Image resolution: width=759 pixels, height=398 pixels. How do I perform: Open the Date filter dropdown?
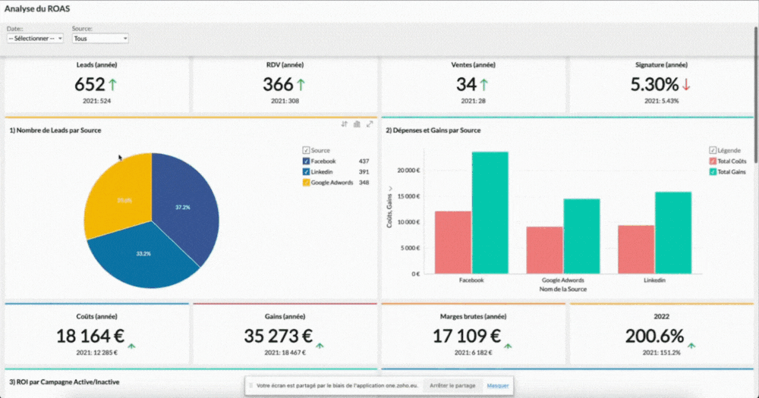(35, 38)
